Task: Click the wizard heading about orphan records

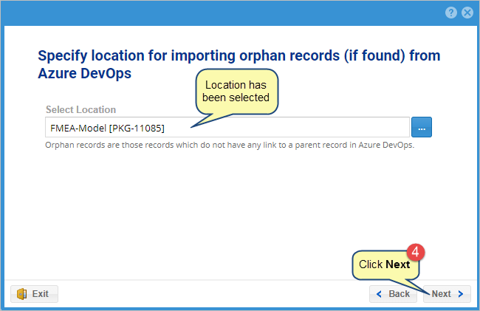Action: (244, 64)
